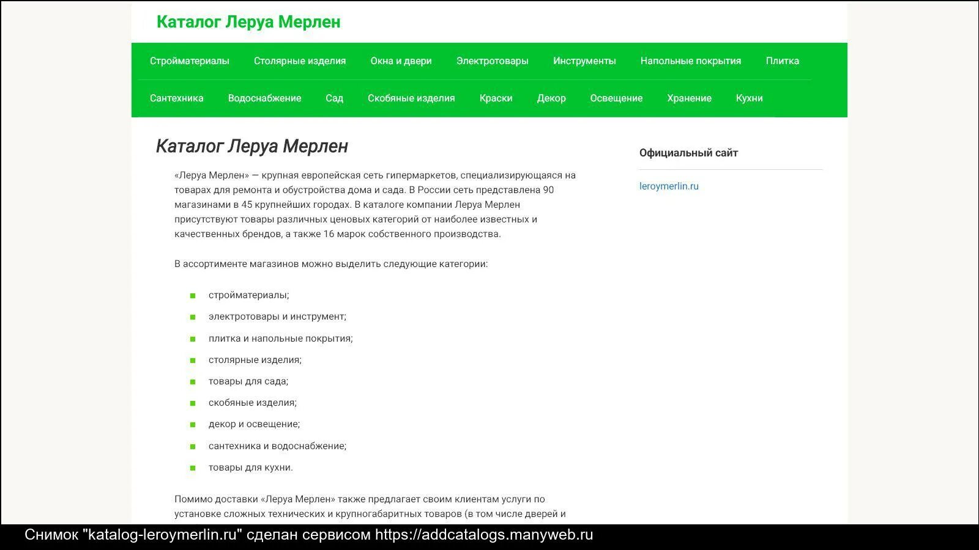
Task: Click the list item декор и освещение;
Action: (255, 424)
